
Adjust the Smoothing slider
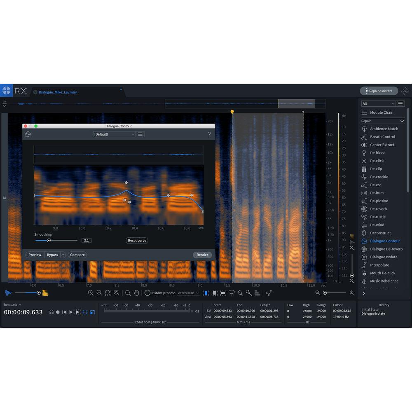pos(49,240)
